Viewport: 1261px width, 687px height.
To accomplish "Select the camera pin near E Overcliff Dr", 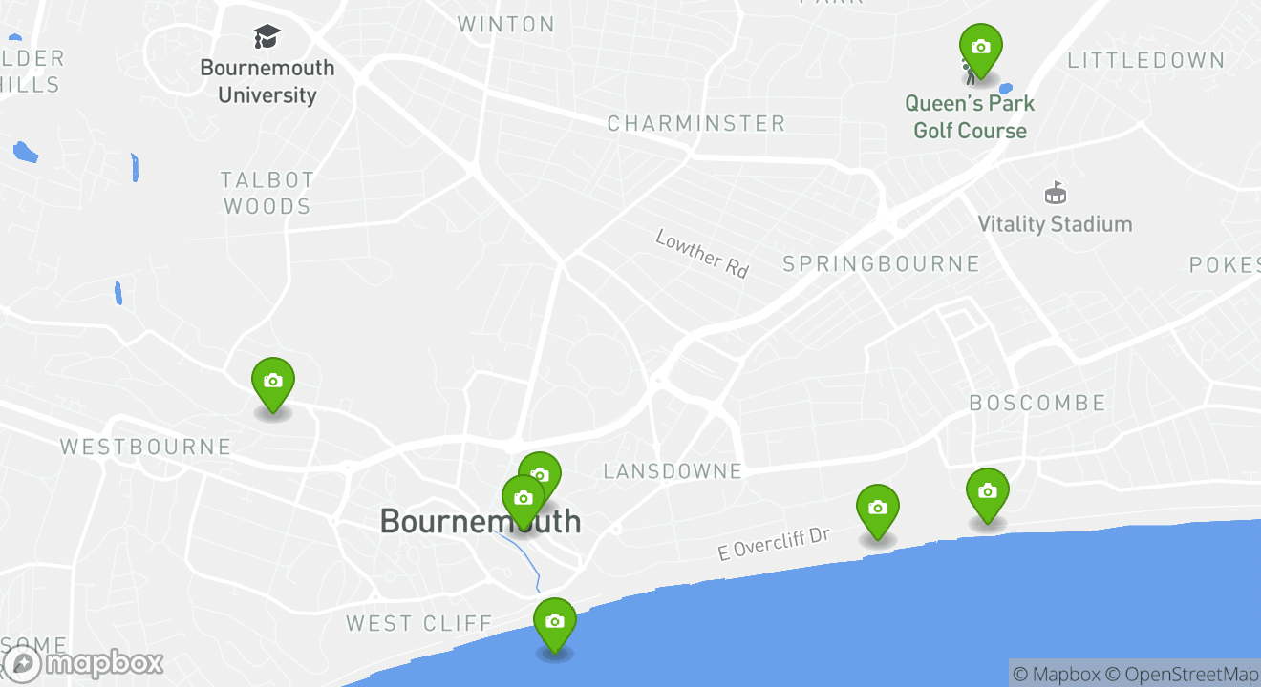I will pyautogui.click(x=878, y=510).
